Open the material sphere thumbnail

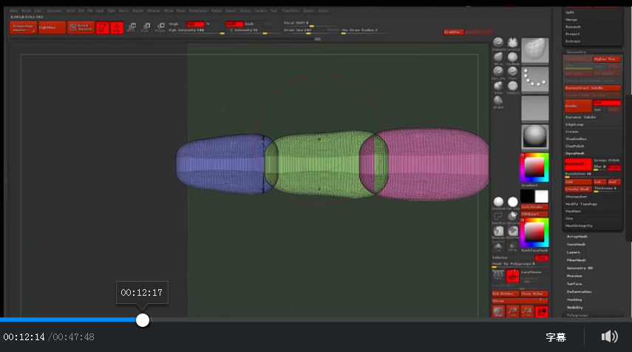coord(534,136)
